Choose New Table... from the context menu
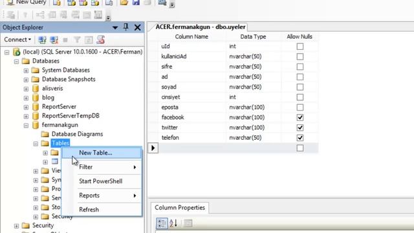Image resolution: width=414 pixels, height=233 pixels. click(x=102, y=153)
